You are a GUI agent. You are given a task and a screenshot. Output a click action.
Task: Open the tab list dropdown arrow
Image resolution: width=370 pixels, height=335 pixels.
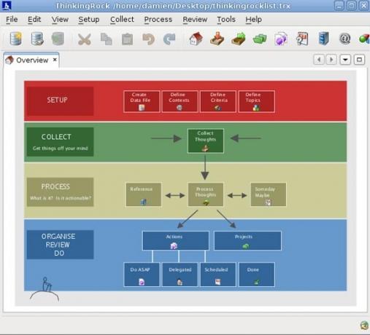click(x=345, y=60)
